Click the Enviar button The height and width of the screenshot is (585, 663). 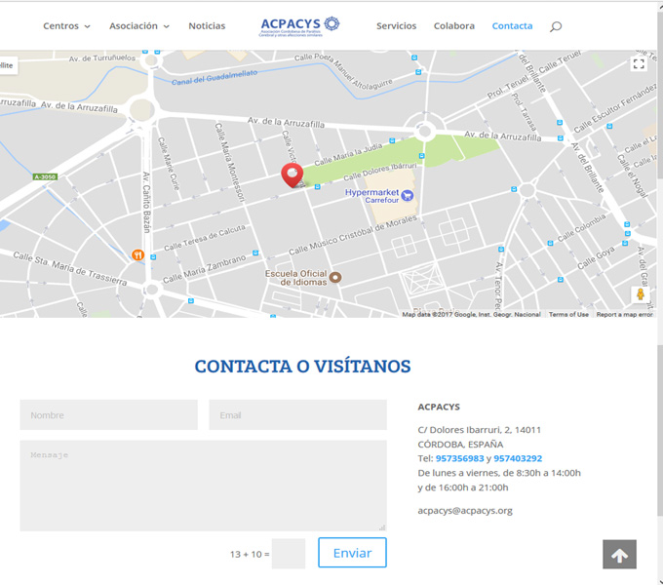coord(352,553)
